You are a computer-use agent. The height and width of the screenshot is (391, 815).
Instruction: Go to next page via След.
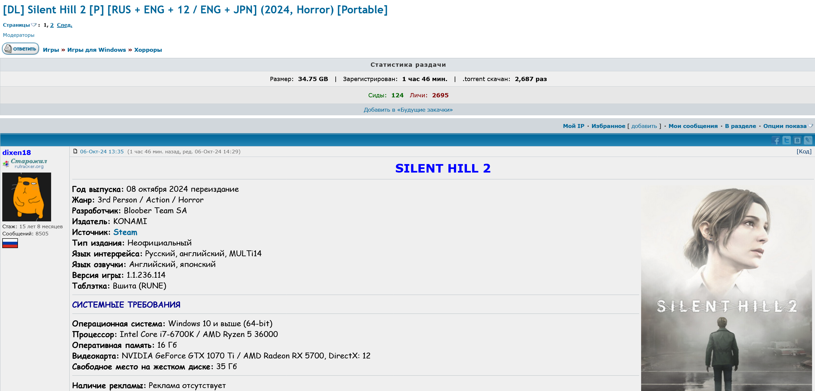click(64, 25)
